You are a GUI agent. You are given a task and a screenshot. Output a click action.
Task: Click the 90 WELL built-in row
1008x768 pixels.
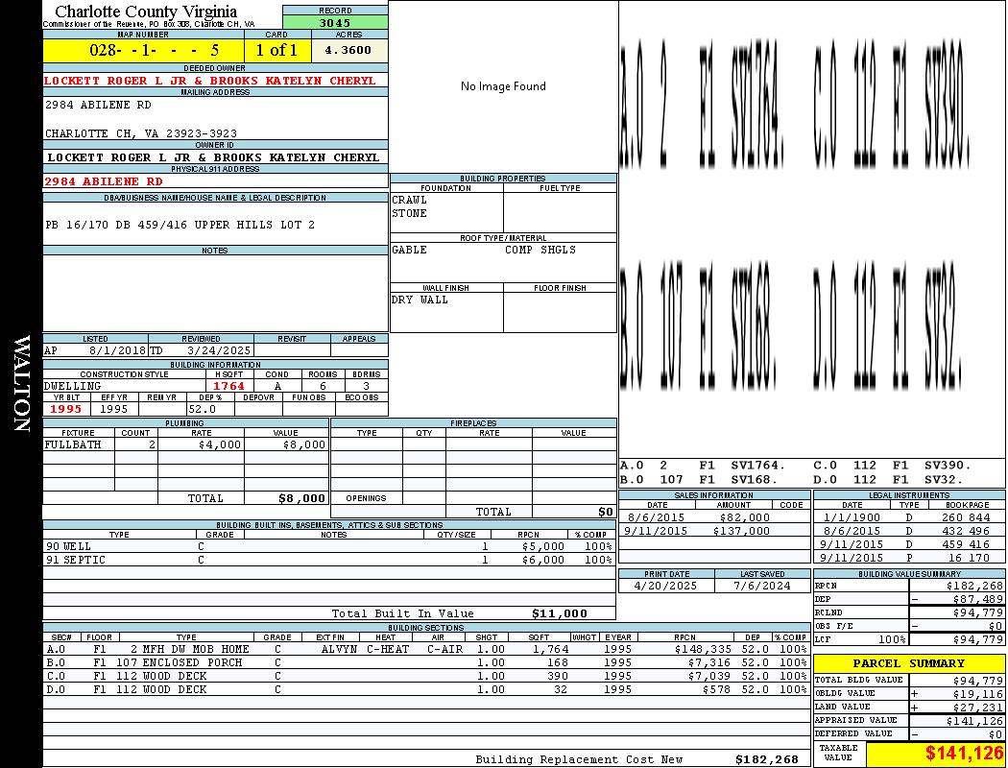329,547
